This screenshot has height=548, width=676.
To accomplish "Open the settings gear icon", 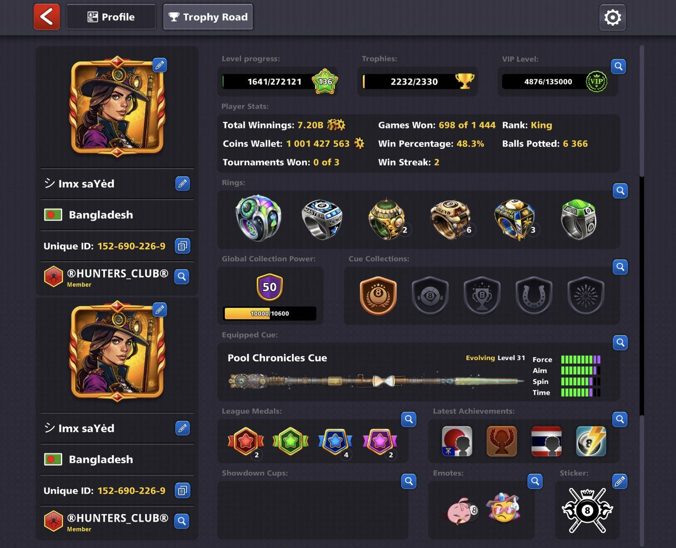I will click(613, 17).
